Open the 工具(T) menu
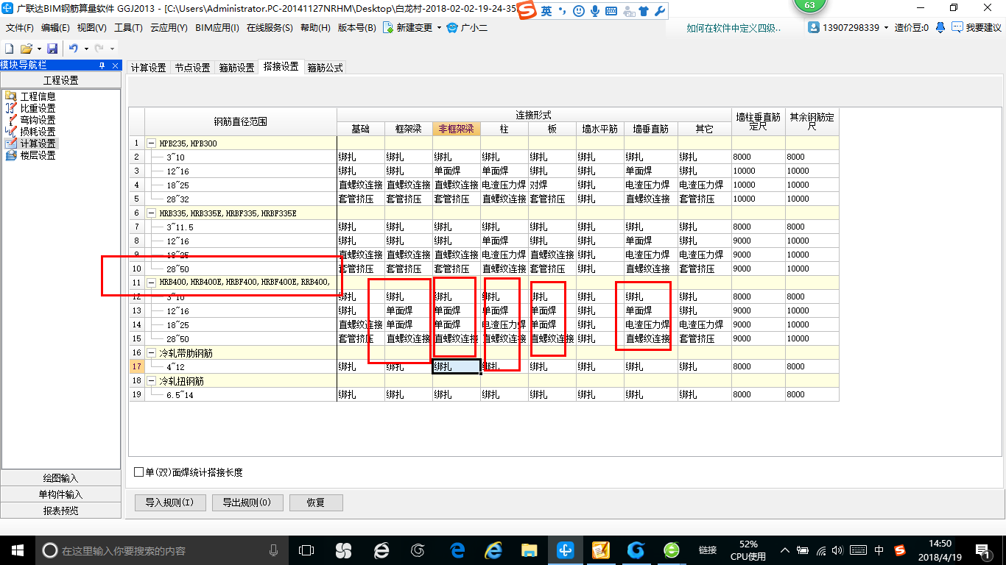The width and height of the screenshot is (1006, 565). 128,28
